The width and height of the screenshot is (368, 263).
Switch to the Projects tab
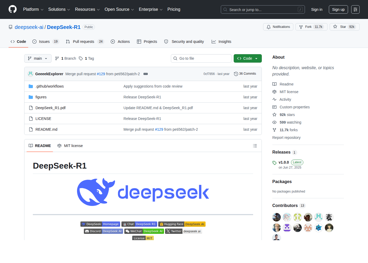[147, 42]
